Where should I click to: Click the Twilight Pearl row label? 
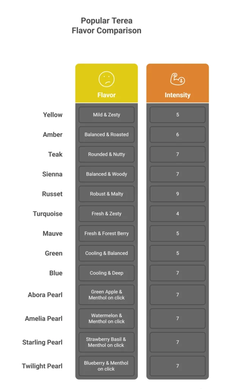coord(42,366)
